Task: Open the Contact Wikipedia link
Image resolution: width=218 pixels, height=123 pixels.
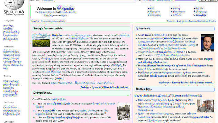Action: pos(12,62)
